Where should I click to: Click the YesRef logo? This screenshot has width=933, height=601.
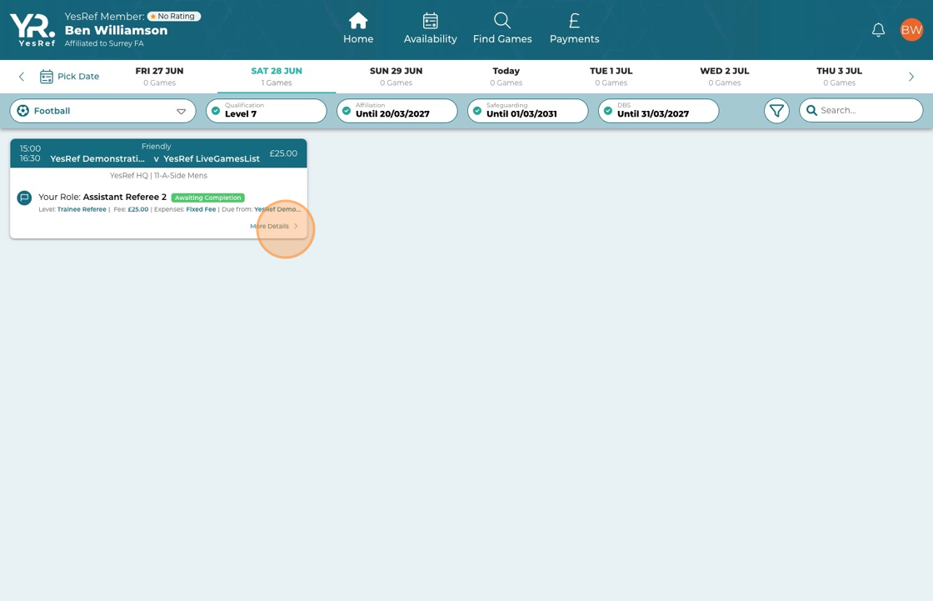click(32, 30)
